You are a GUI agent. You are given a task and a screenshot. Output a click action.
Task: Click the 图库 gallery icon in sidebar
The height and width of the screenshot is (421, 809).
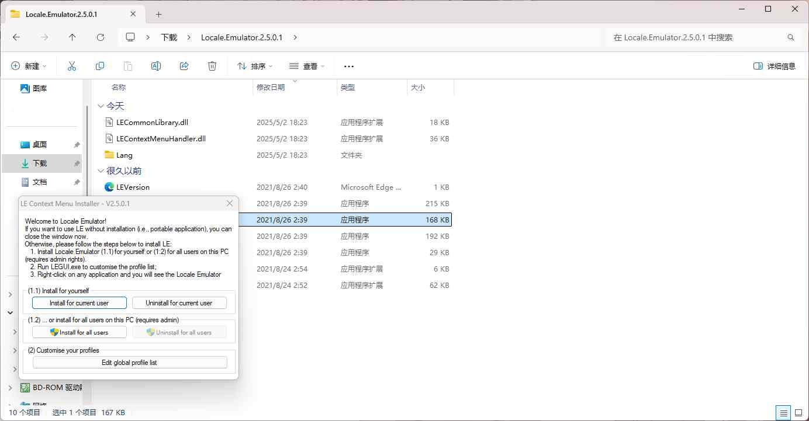[25, 88]
